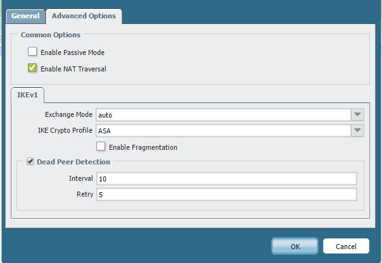Focus the Interval input field
This screenshot has height=263, width=382.
pyautogui.click(x=226, y=179)
